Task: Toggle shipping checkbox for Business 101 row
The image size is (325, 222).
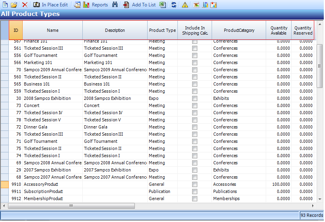Action: [195, 84]
